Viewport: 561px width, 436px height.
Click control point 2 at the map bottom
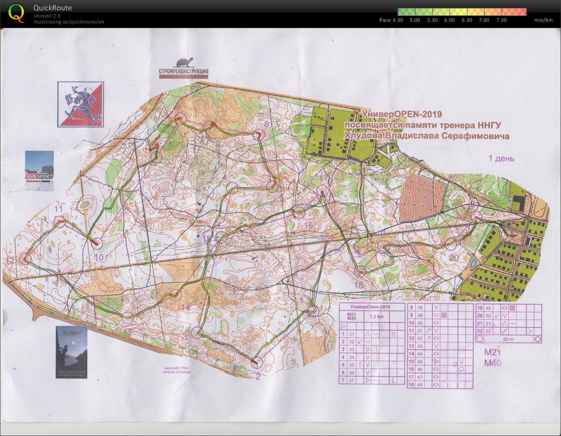(x=256, y=363)
